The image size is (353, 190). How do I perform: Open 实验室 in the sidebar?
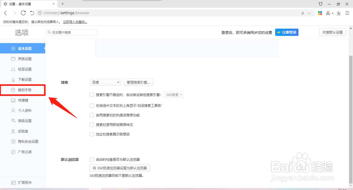click(x=22, y=131)
